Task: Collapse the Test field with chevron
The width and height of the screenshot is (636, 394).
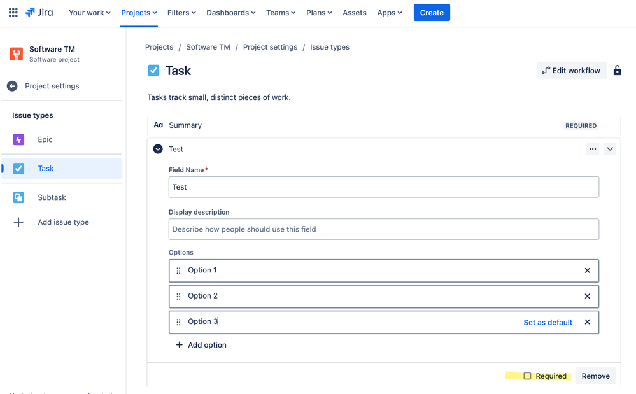Action: point(610,149)
